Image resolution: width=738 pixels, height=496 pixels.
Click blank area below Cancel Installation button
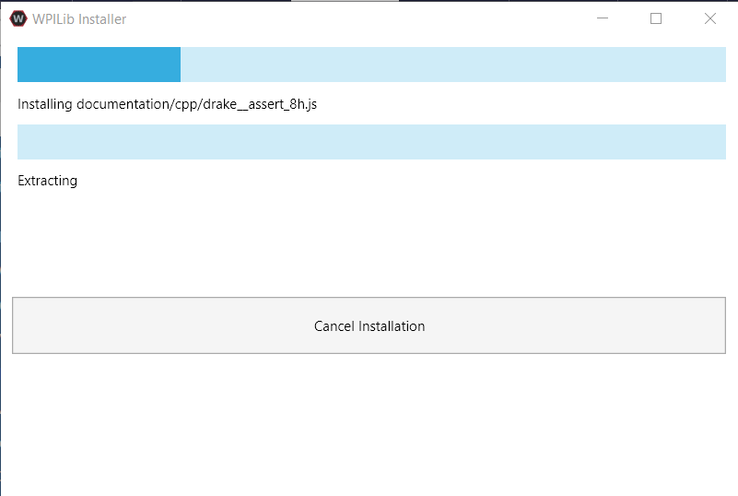click(x=369, y=424)
